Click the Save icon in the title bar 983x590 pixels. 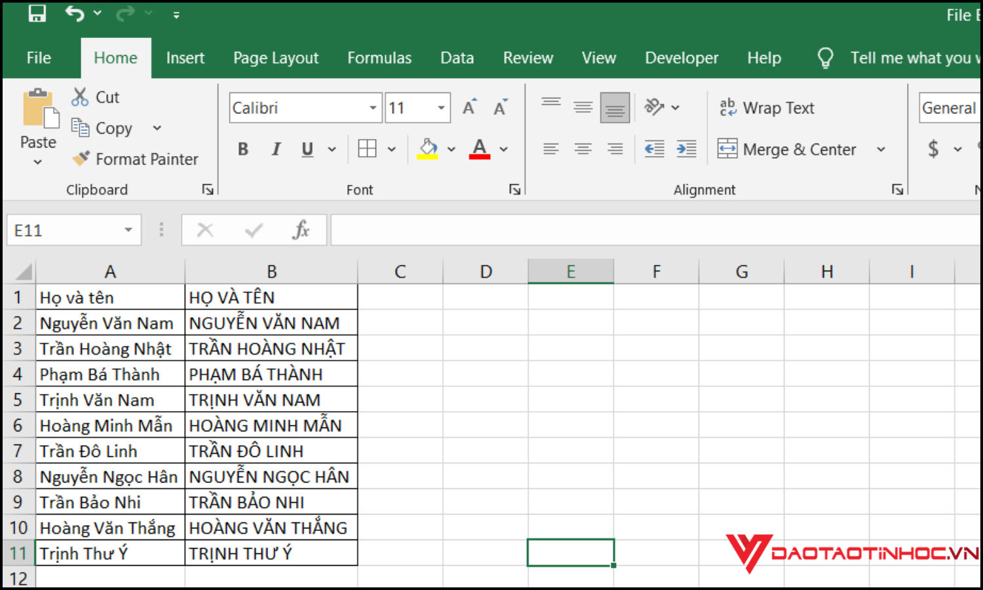point(37,14)
